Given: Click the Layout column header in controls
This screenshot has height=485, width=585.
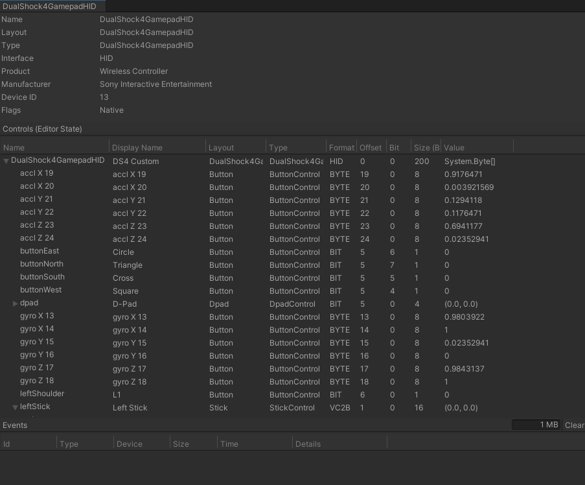Looking at the screenshot, I should point(236,147).
